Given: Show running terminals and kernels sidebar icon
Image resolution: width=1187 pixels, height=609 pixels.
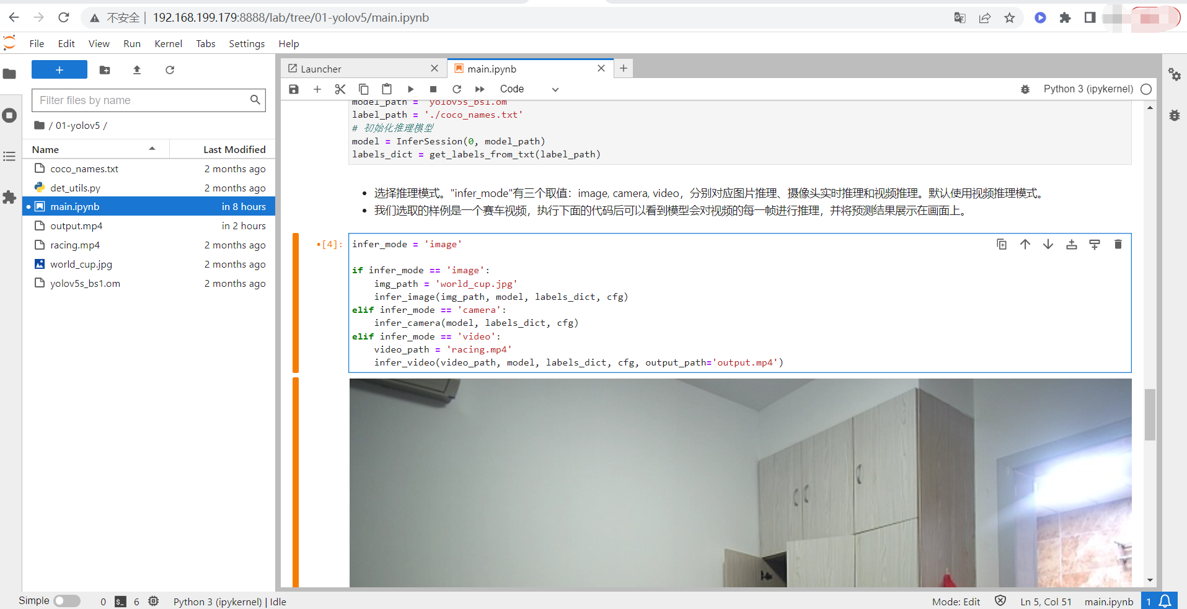Looking at the screenshot, I should (9, 115).
